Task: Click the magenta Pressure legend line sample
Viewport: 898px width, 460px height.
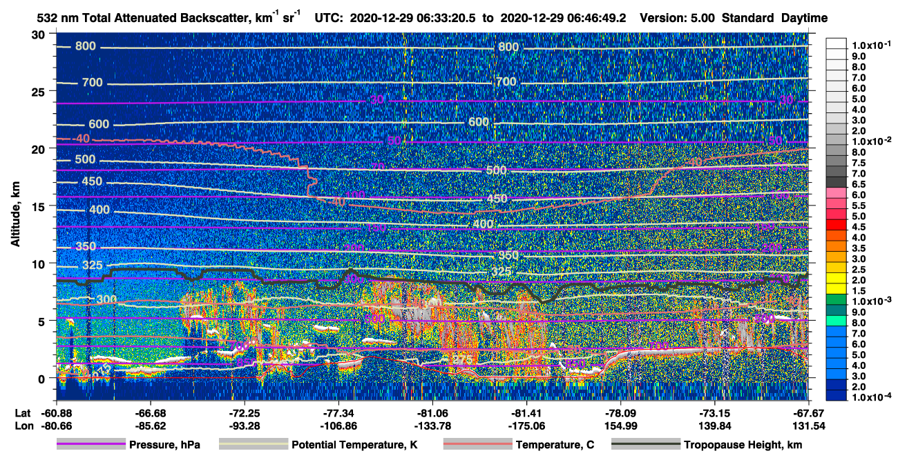Action: pos(90,445)
